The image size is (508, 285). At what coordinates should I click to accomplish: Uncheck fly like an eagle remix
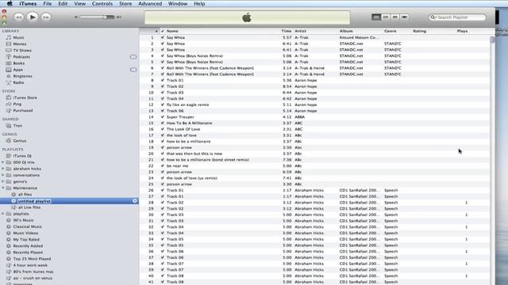point(163,104)
